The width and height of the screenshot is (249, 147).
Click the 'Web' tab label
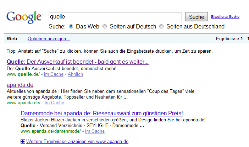click(12, 38)
